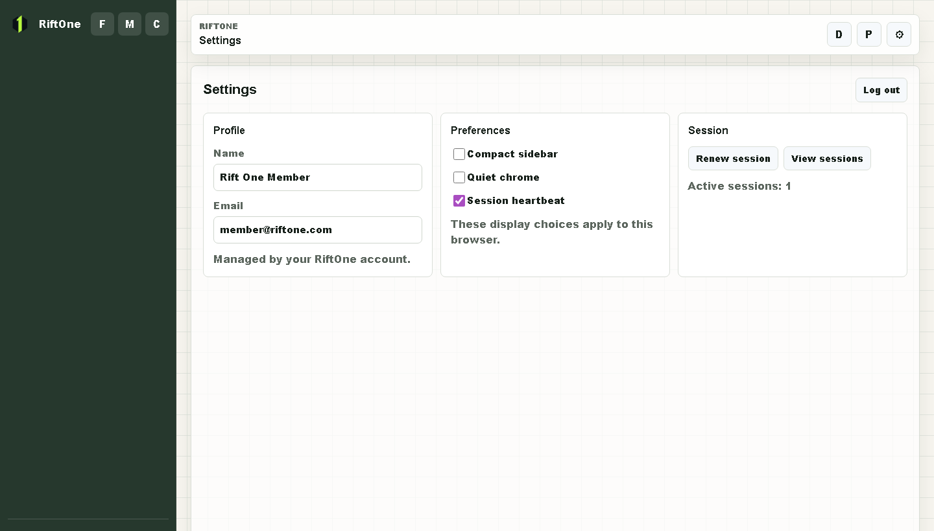Enable the Quiet chrome checkbox

459,177
